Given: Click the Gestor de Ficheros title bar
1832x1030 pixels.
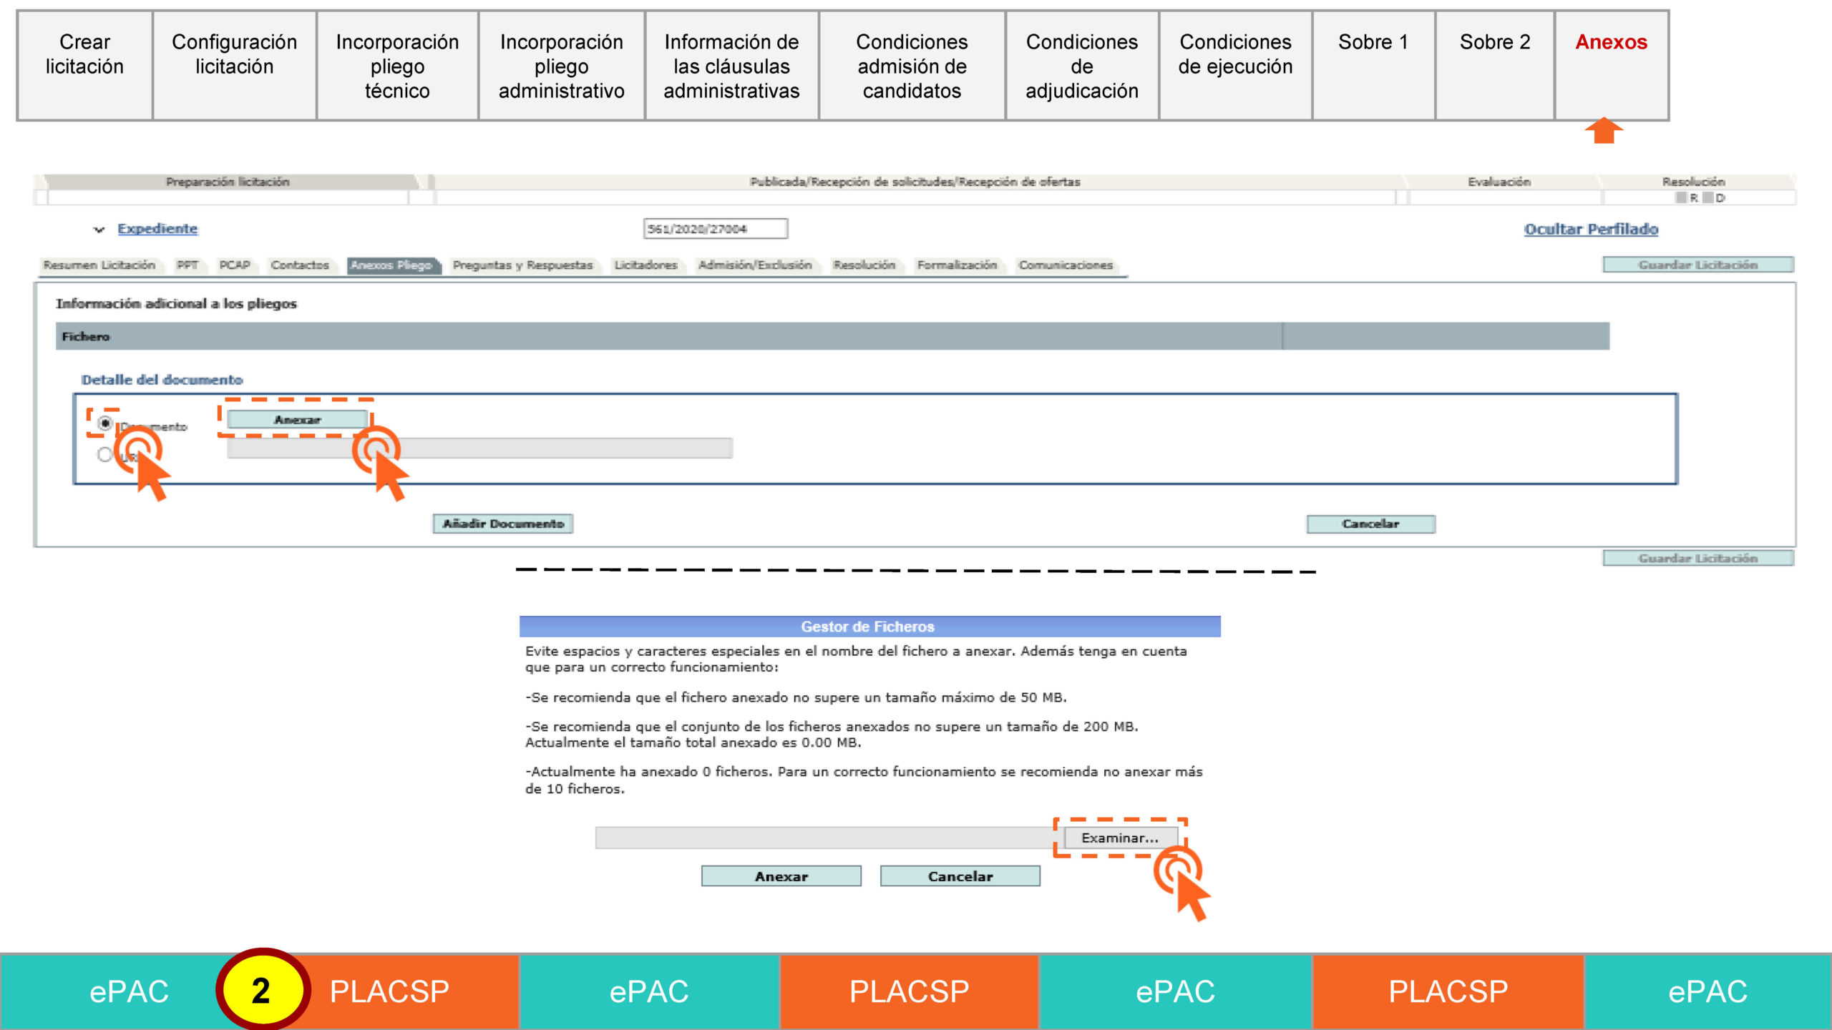Looking at the screenshot, I should [x=869, y=627].
